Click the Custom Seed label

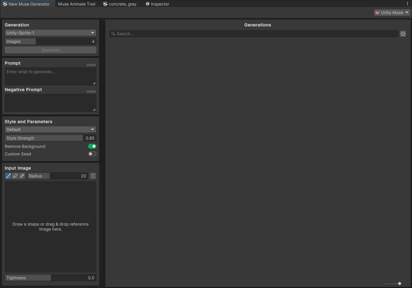(18, 154)
